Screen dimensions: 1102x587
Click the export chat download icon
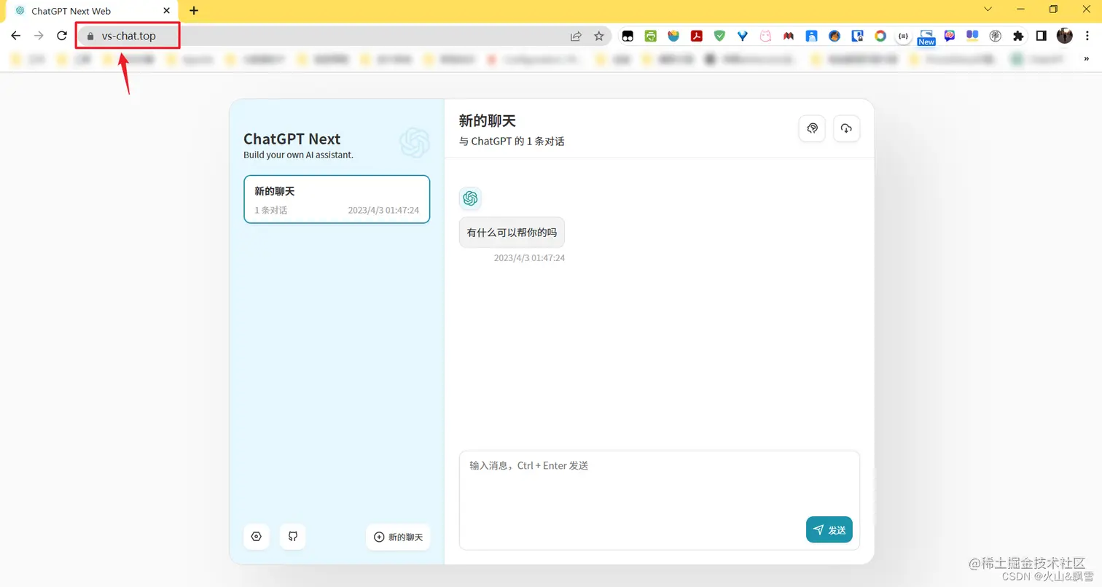click(x=846, y=128)
